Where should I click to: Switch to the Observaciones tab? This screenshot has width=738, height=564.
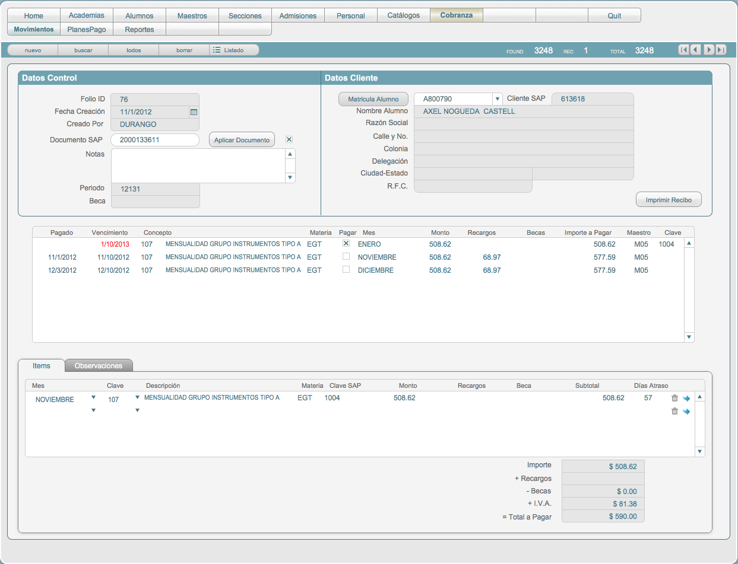tap(99, 366)
